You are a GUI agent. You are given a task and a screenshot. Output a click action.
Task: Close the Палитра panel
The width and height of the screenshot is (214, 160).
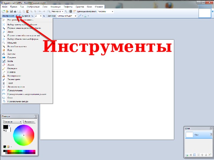click(x=36, y=116)
